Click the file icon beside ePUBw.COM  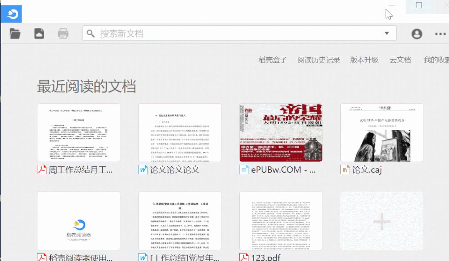[x=244, y=170]
